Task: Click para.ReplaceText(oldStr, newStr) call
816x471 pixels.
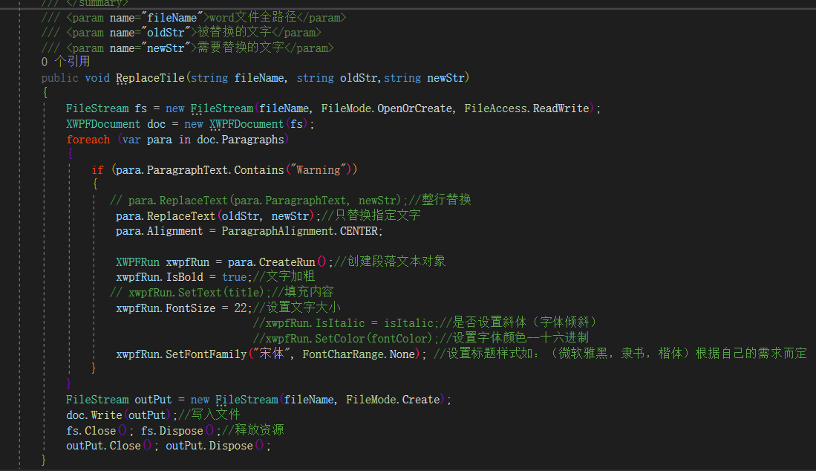Action: 215,215
